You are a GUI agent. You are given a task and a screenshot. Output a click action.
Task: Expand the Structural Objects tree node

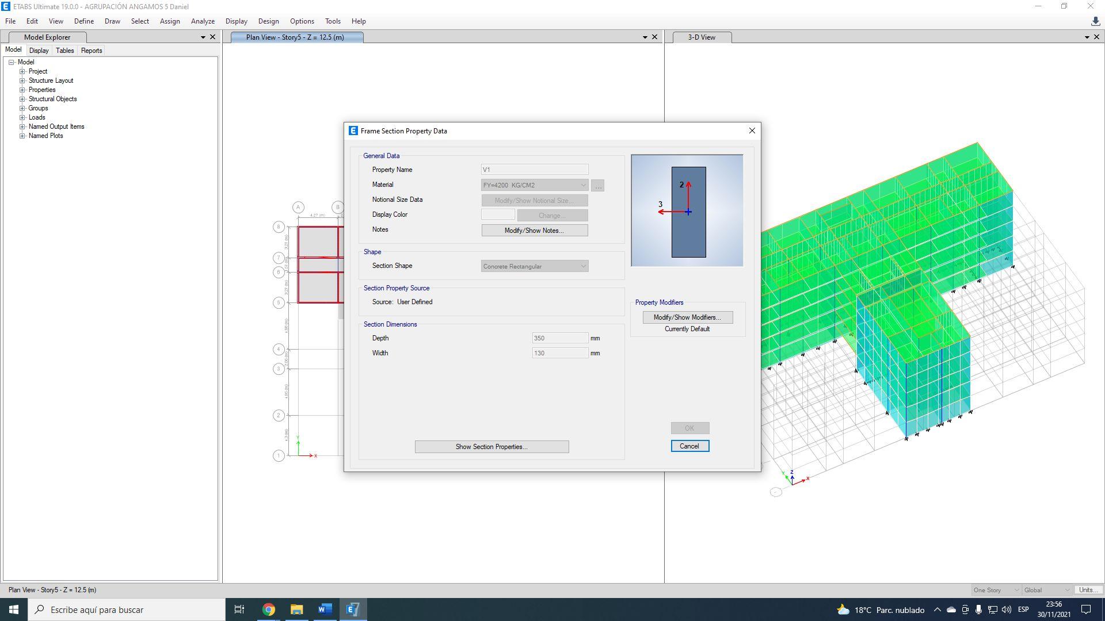tap(22, 99)
